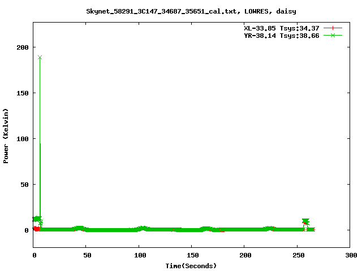Click y-axis tick label 100

[x=23, y=139]
